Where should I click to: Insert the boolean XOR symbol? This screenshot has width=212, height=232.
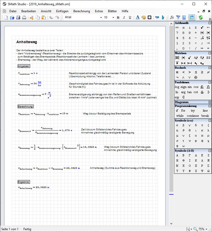pyautogui.click(x=196, y=78)
